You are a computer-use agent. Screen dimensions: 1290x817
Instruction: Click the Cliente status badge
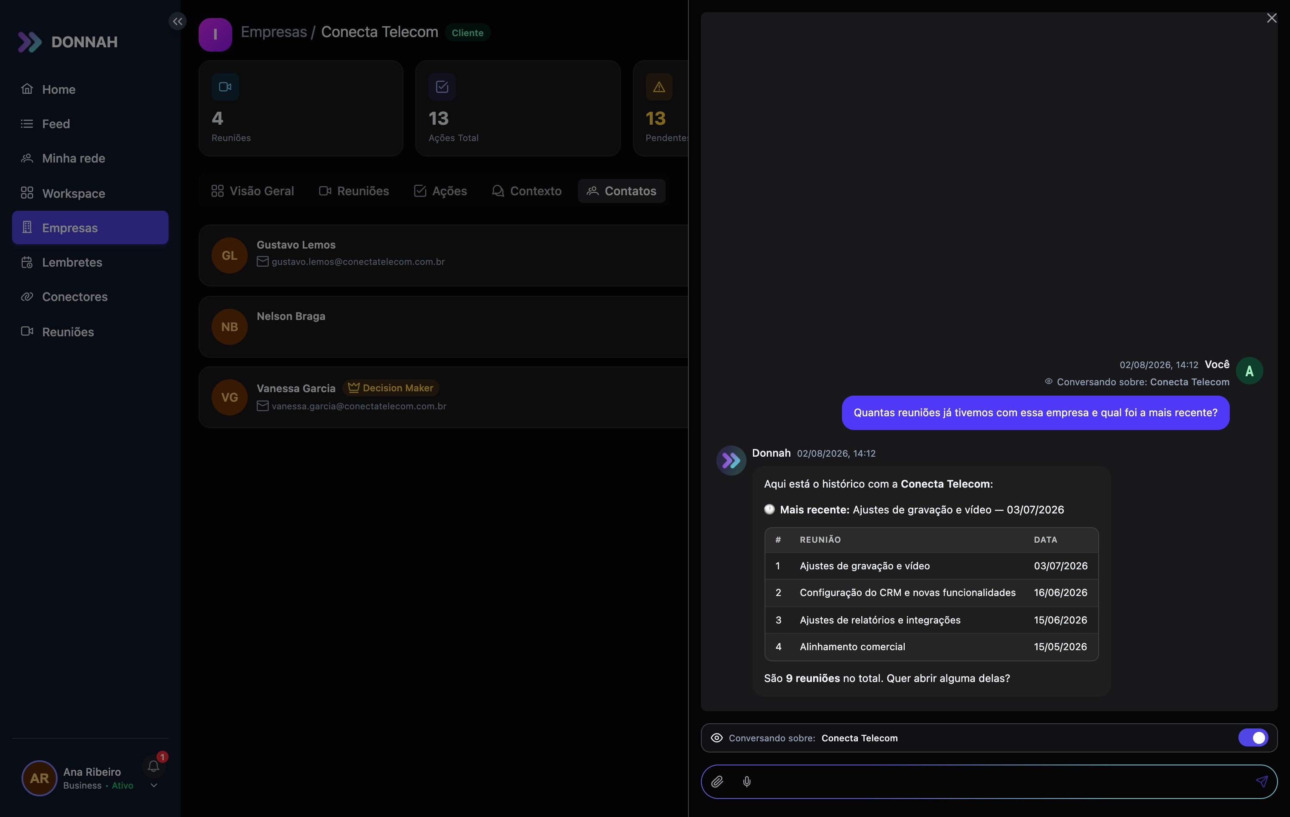point(468,33)
